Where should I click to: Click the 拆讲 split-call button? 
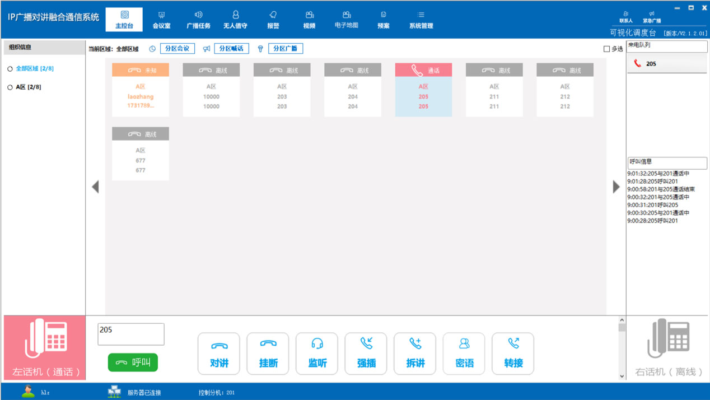point(415,354)
